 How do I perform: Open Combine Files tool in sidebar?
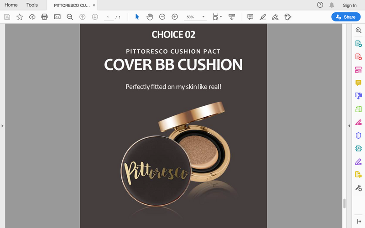coord(359,96)
